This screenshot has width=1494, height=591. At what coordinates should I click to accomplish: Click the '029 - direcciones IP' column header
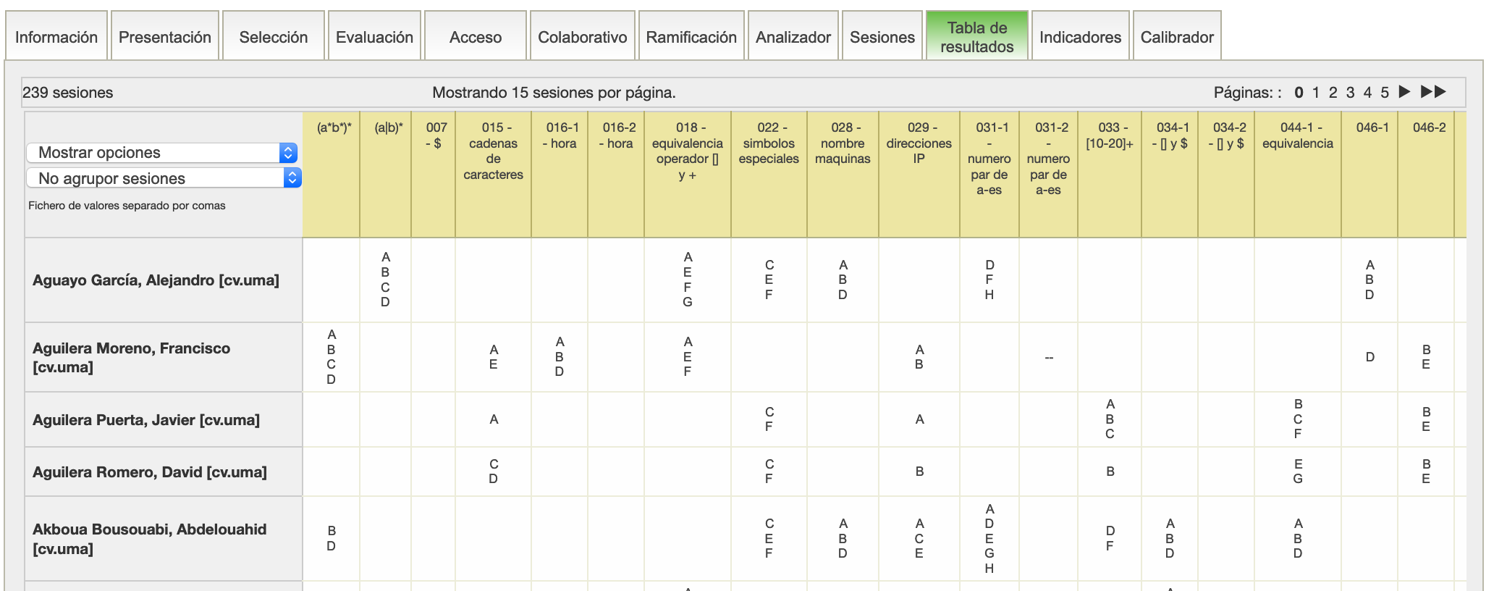click(x=919, y=143)
